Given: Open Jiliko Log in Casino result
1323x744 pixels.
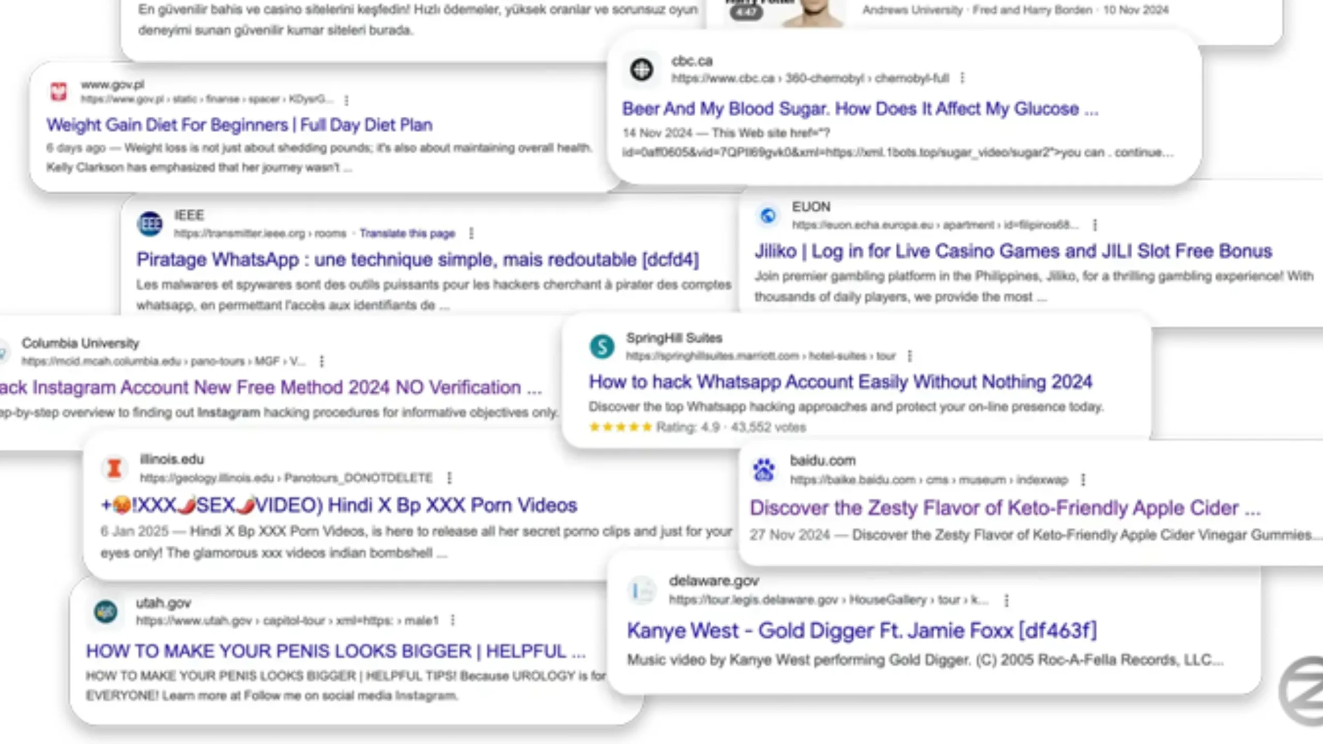Looking at the screenshot, I should 1013,251.
